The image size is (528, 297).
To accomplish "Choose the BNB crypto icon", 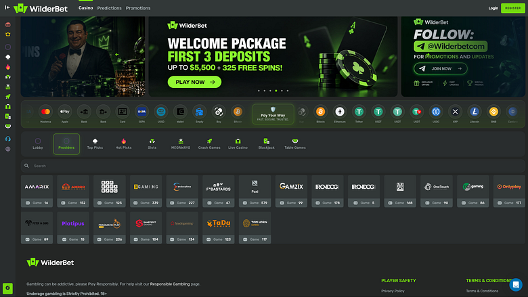I will 493,112.
